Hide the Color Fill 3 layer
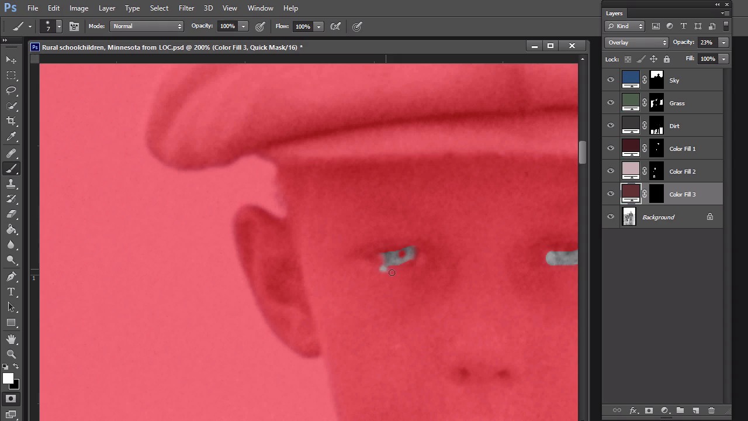The width and height of the screenshot is (748, 421). coord(611,194)
